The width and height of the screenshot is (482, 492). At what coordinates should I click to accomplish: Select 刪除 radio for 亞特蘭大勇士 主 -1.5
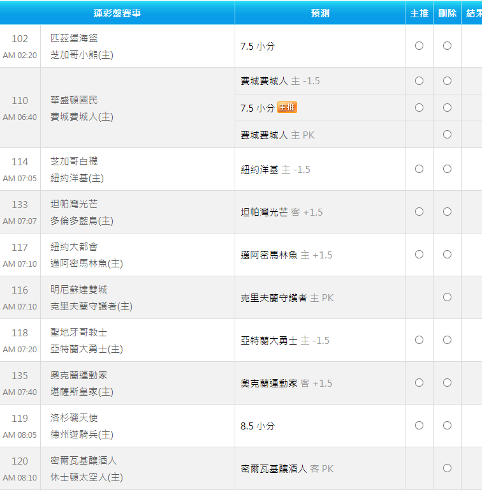click(447, 340)
